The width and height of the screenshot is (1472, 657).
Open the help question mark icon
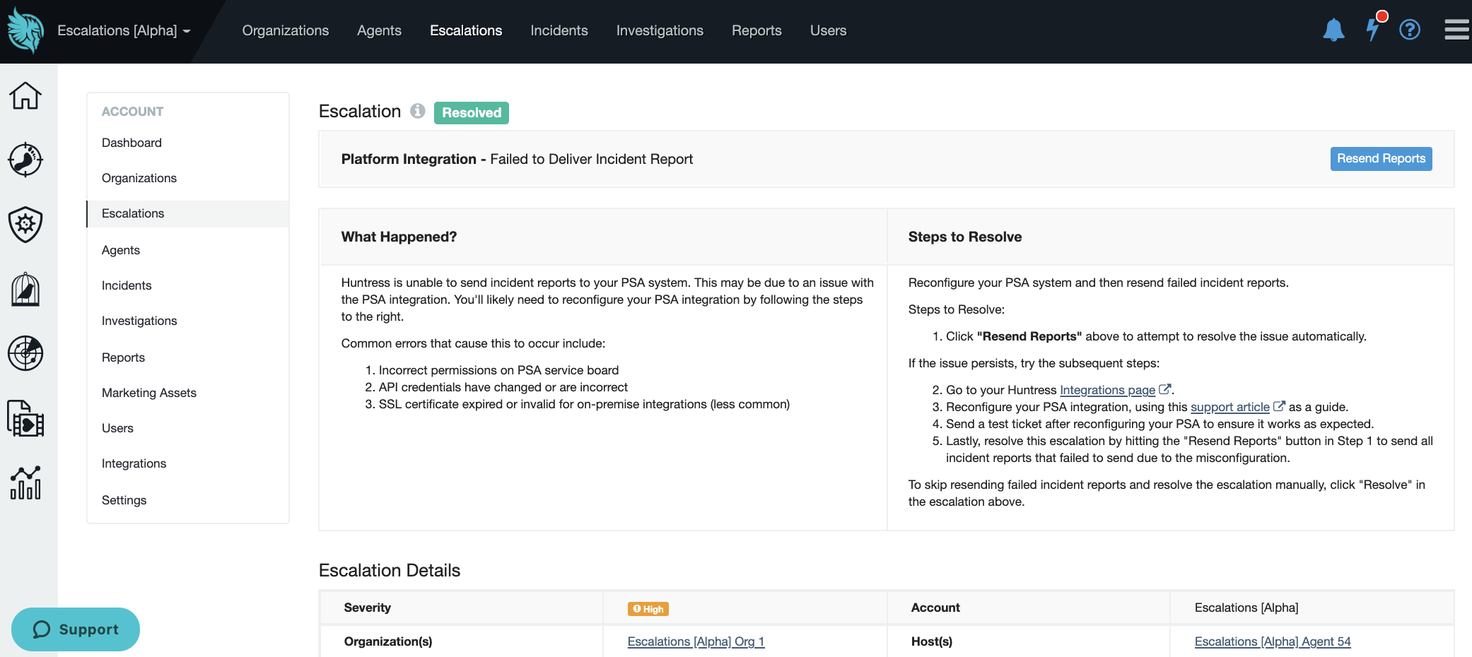coord(1410,30)
